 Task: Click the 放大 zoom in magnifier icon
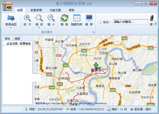pyautogui.click(x=27, y=18)
